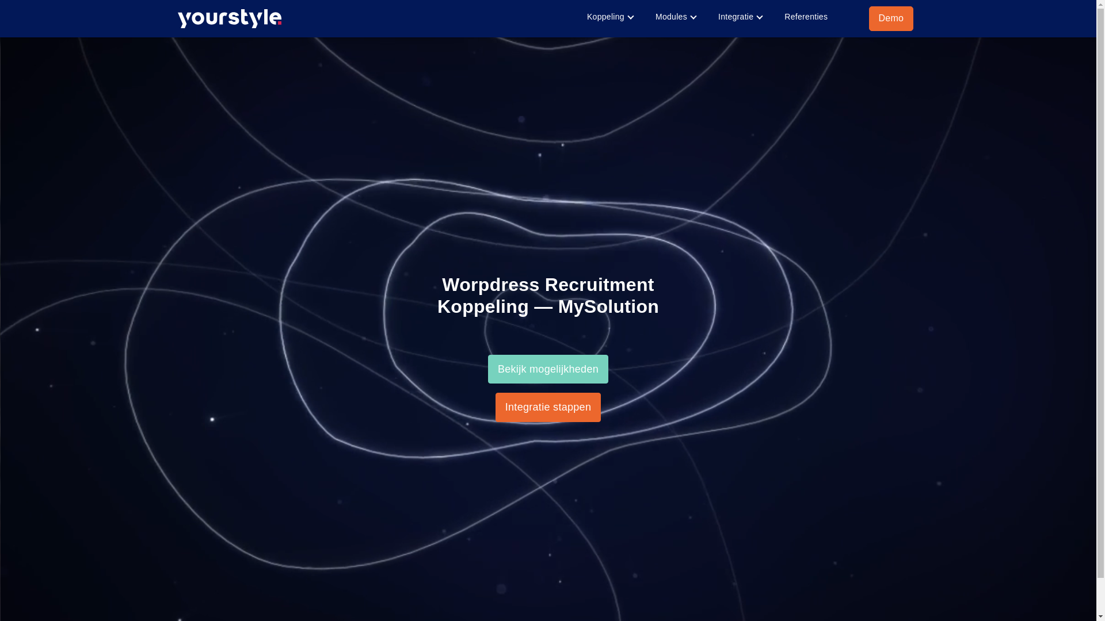This screenshot has width=1105, height=621.
Task: Expand the Integratie dropdown chevron
Action: tap(760, 17)
